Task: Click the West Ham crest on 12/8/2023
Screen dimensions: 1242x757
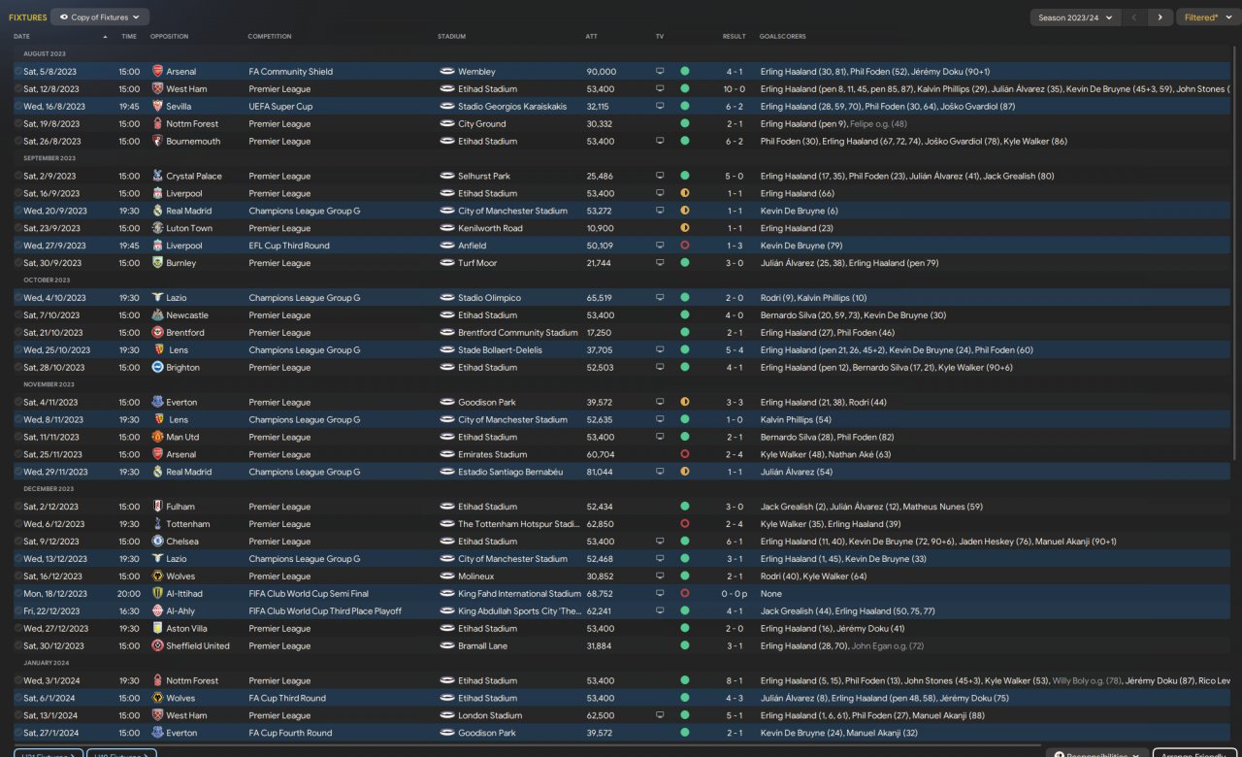Action: [158, 89]
